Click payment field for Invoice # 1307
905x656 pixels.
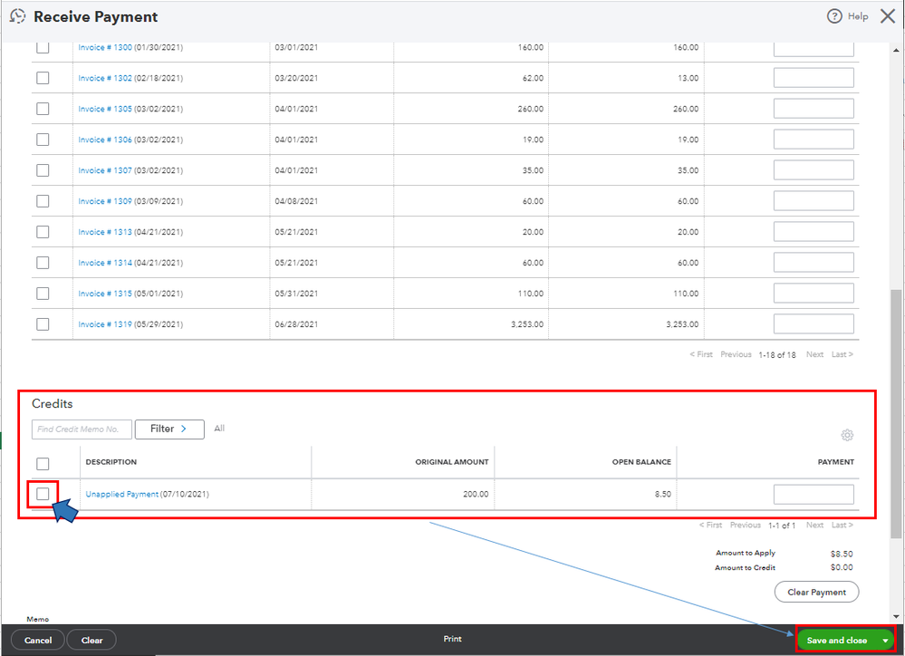pos(814,170)
